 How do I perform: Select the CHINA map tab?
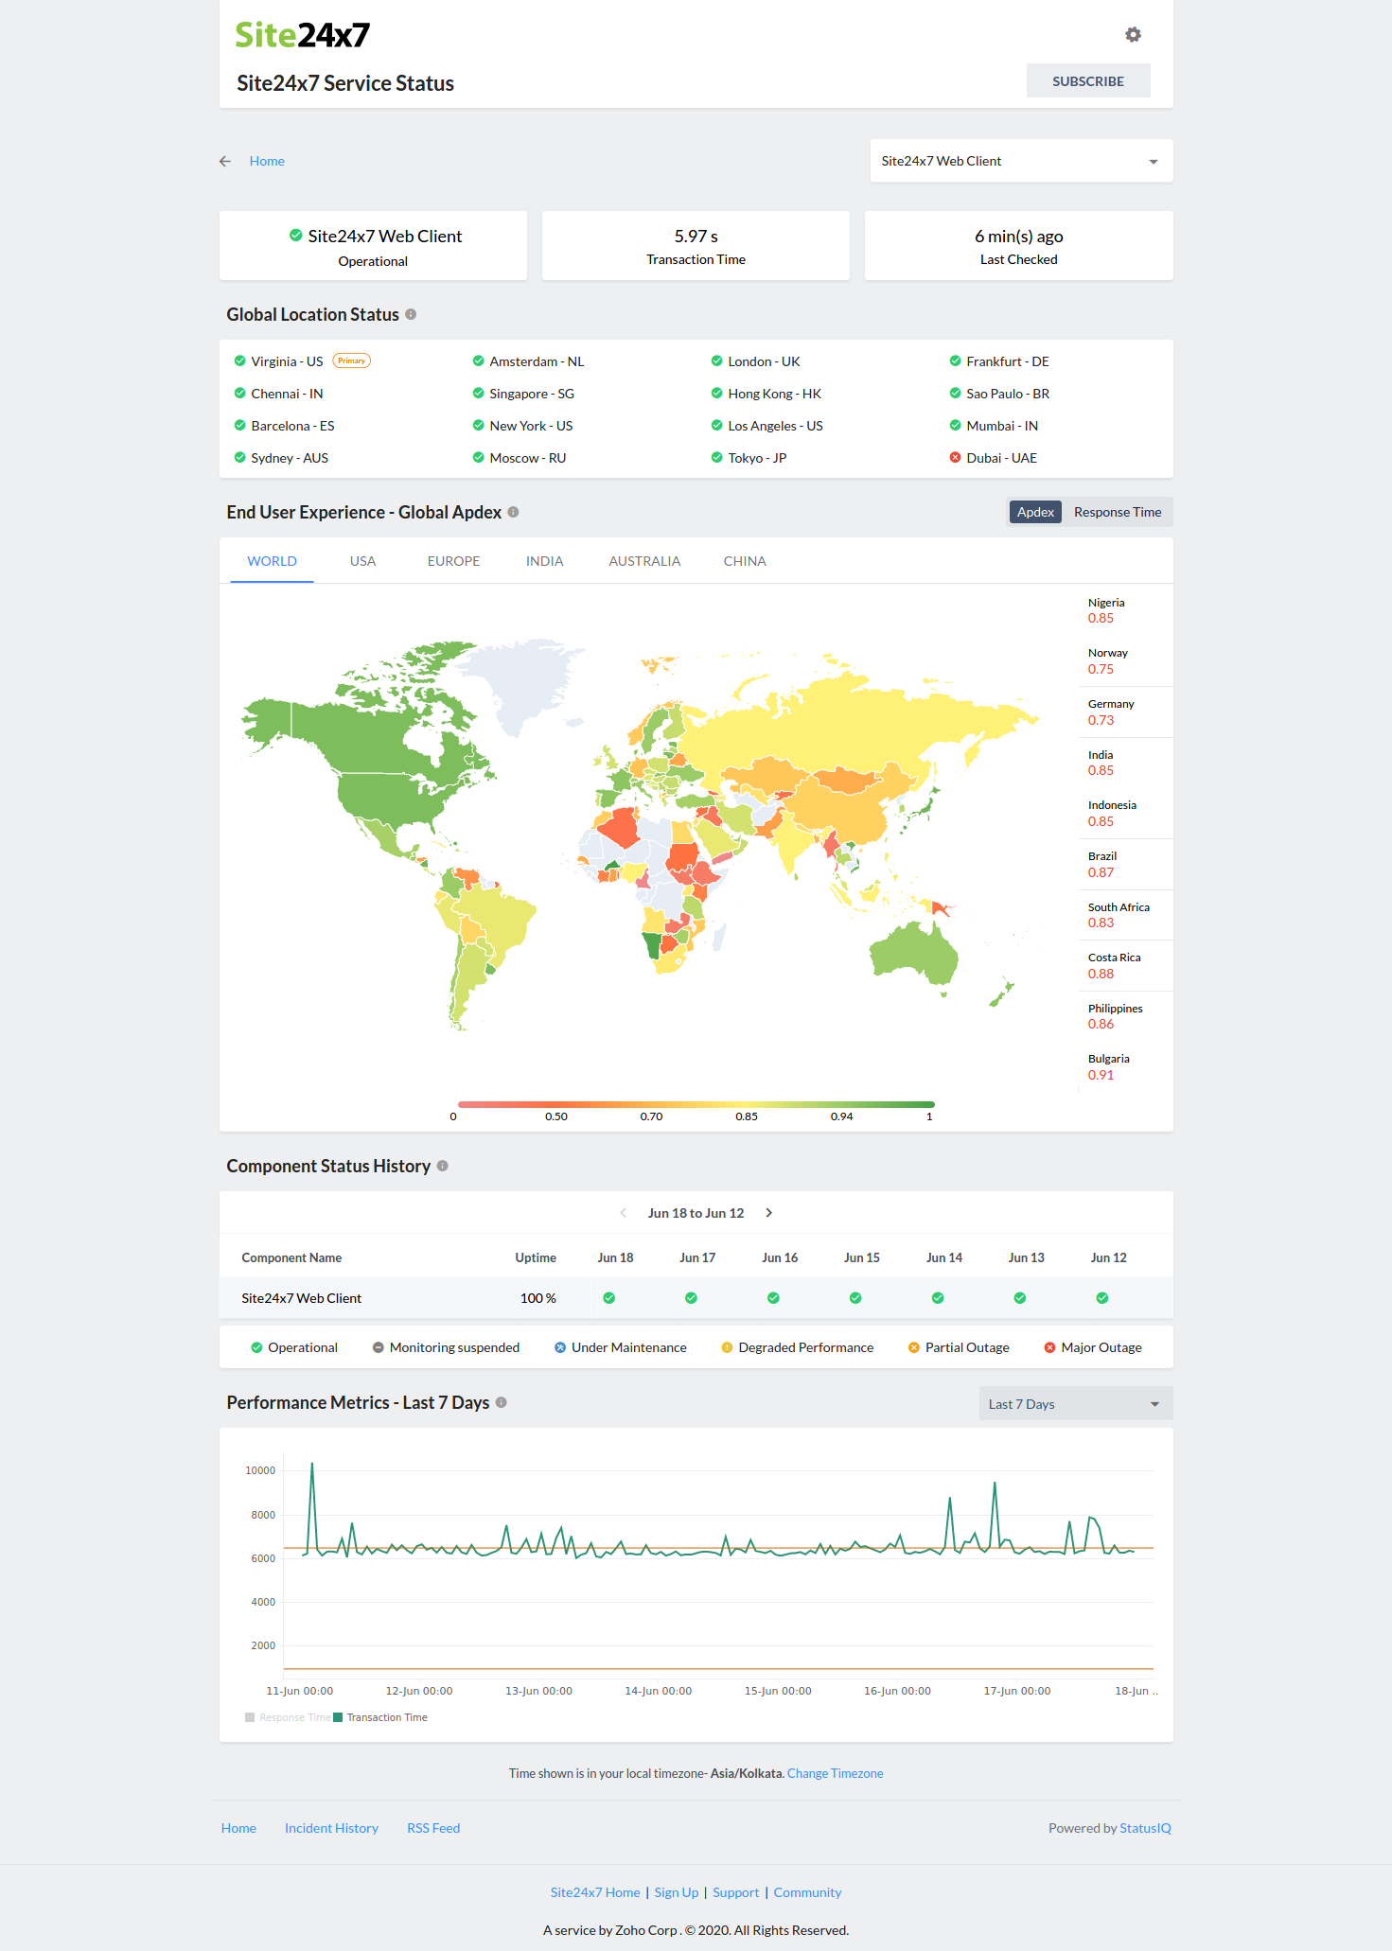click(x=745, y=561)
